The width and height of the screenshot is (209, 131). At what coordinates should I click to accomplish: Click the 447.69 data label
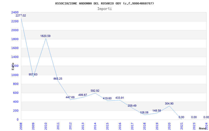(70, 97)
